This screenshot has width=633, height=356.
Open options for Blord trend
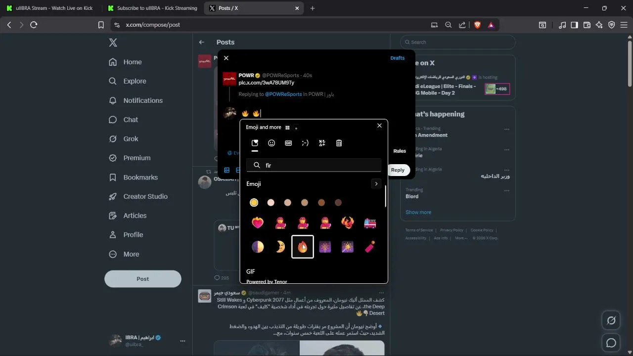click(x=507, y=190)
